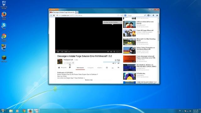
Task: Open Windows Media Player from the taskbar
Action: point(17,111)
